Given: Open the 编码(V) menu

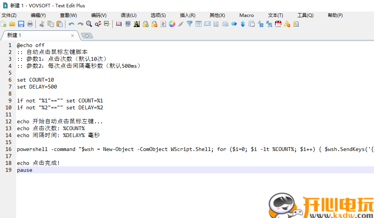Looking at the screenshot, I should tap(99, 15).
